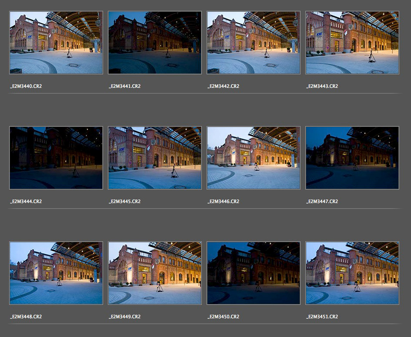
Task: Choose the _E2M3445.CR2 photo thumbnail
Action: click(x=155, y=158)
